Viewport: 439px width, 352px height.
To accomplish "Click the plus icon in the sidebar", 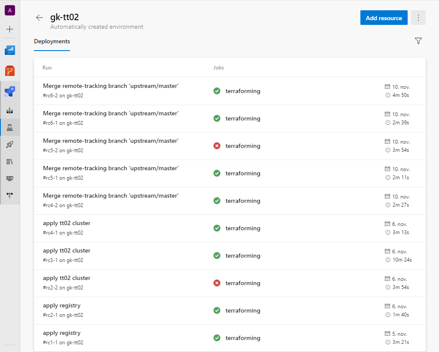I will point(10,29).
